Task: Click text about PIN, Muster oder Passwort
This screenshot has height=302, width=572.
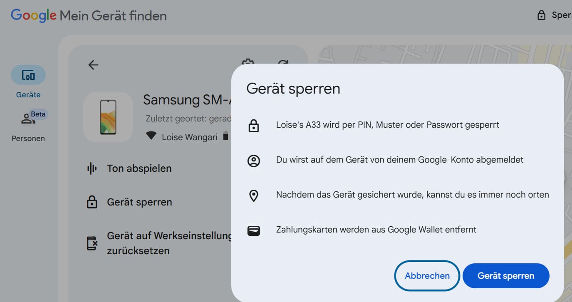Action: point(388,125)
